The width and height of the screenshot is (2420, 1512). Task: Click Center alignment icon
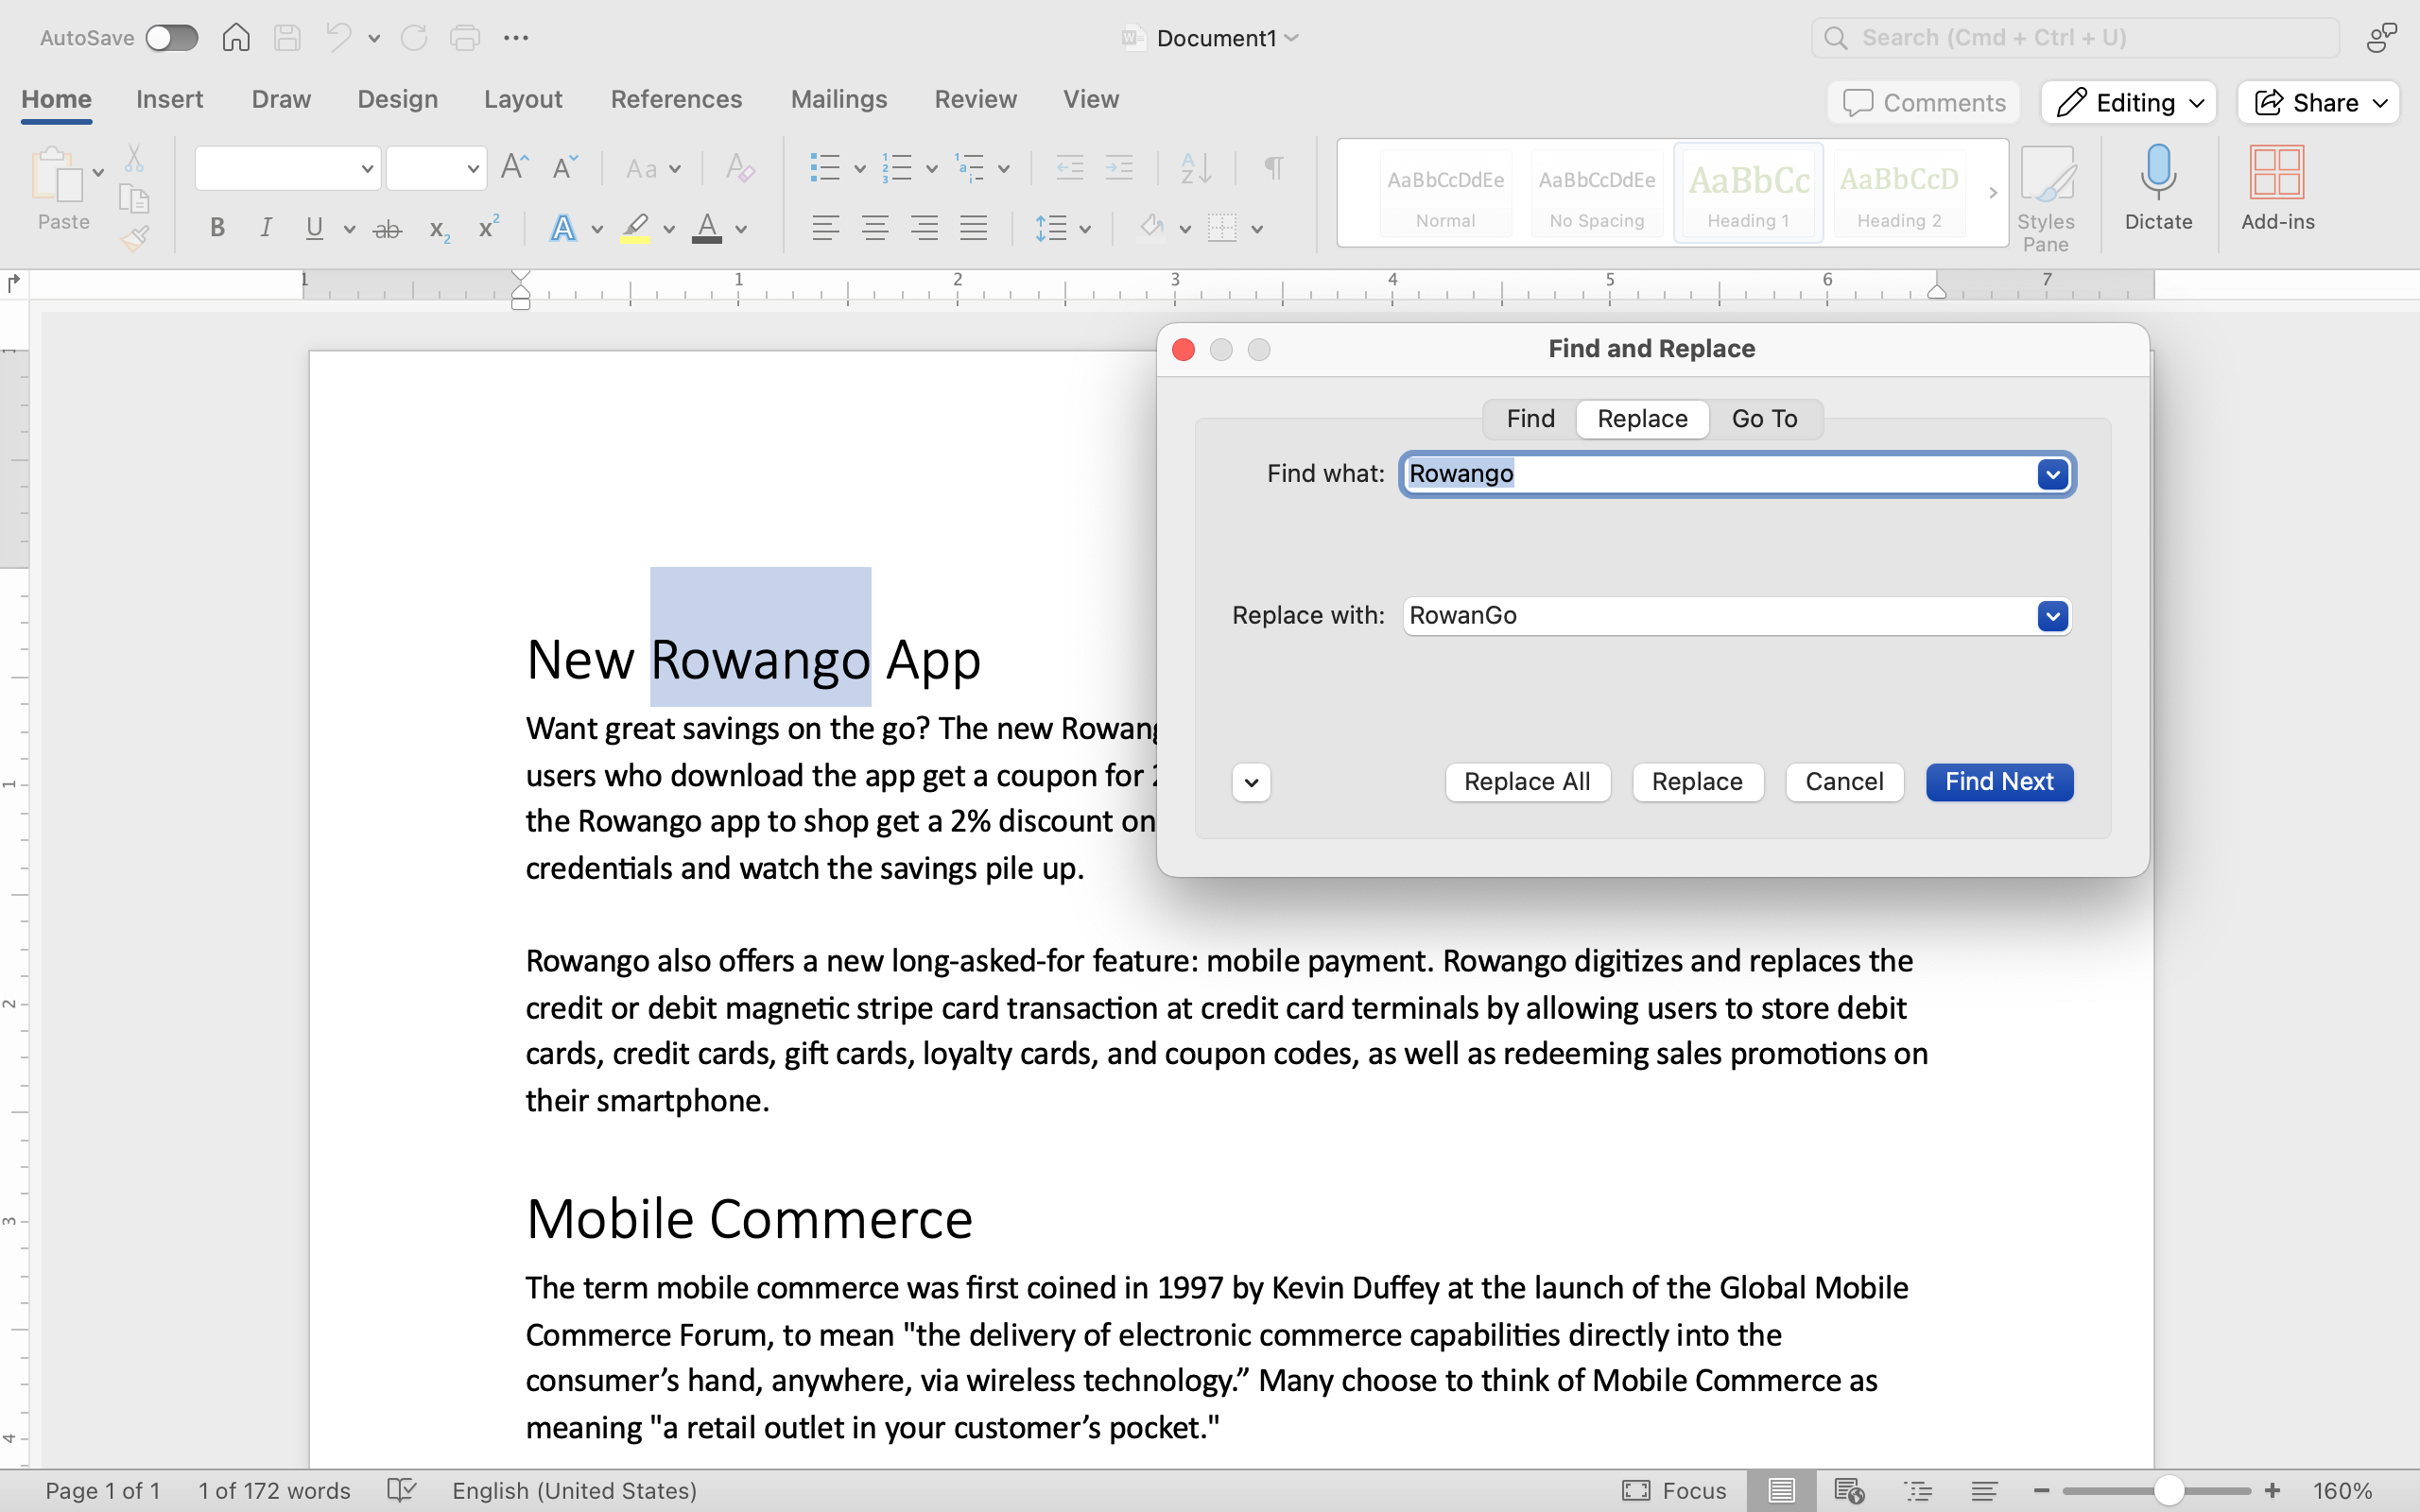[875, 228]
